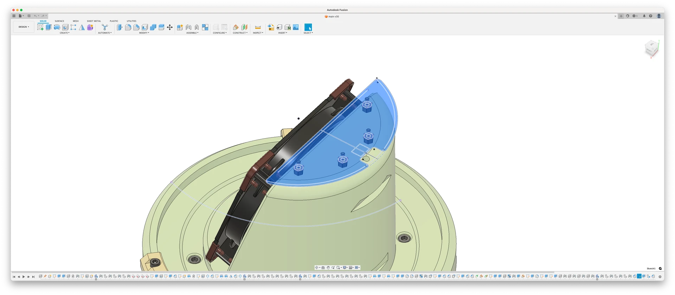Open the Joint tool in Assemble
The height and width of the screenshot is (295, 675).
coord(188,27)
